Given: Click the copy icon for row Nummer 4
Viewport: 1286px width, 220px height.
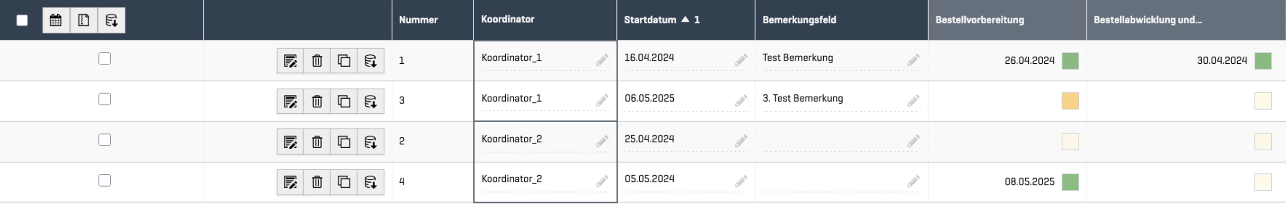Looking at the screenshot, I should point(344,182).
